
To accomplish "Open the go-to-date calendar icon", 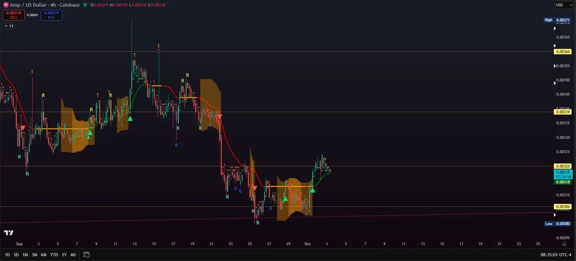I will click(86, 254).
